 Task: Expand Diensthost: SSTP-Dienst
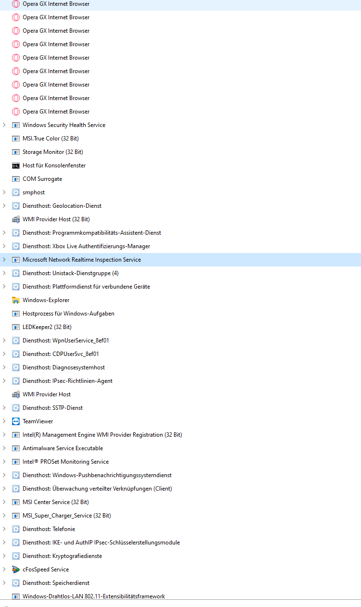4,408
